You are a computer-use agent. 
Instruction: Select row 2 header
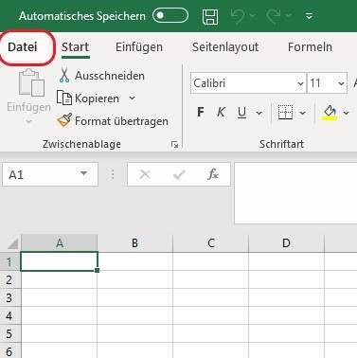coord(9,279)
